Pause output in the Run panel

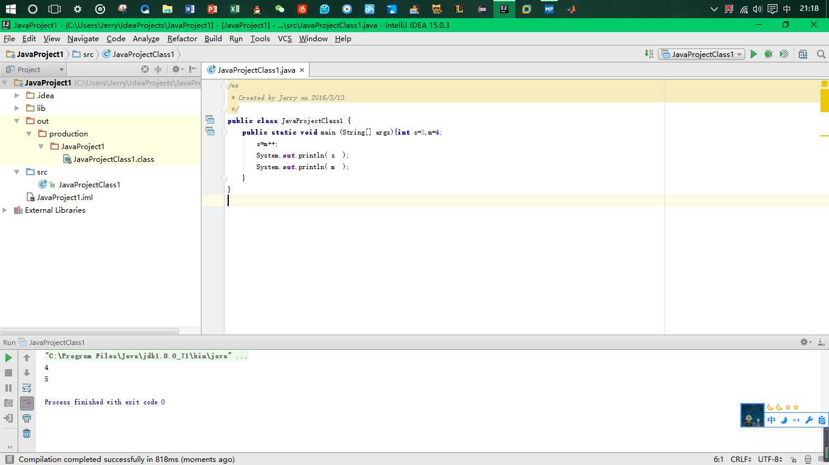click(8, 388)
